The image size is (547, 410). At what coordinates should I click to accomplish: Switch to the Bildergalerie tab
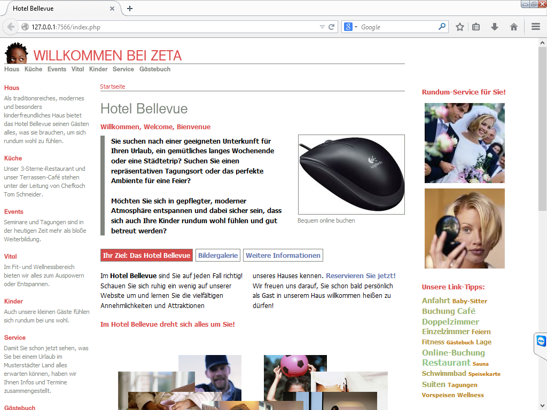click(218, 255)
